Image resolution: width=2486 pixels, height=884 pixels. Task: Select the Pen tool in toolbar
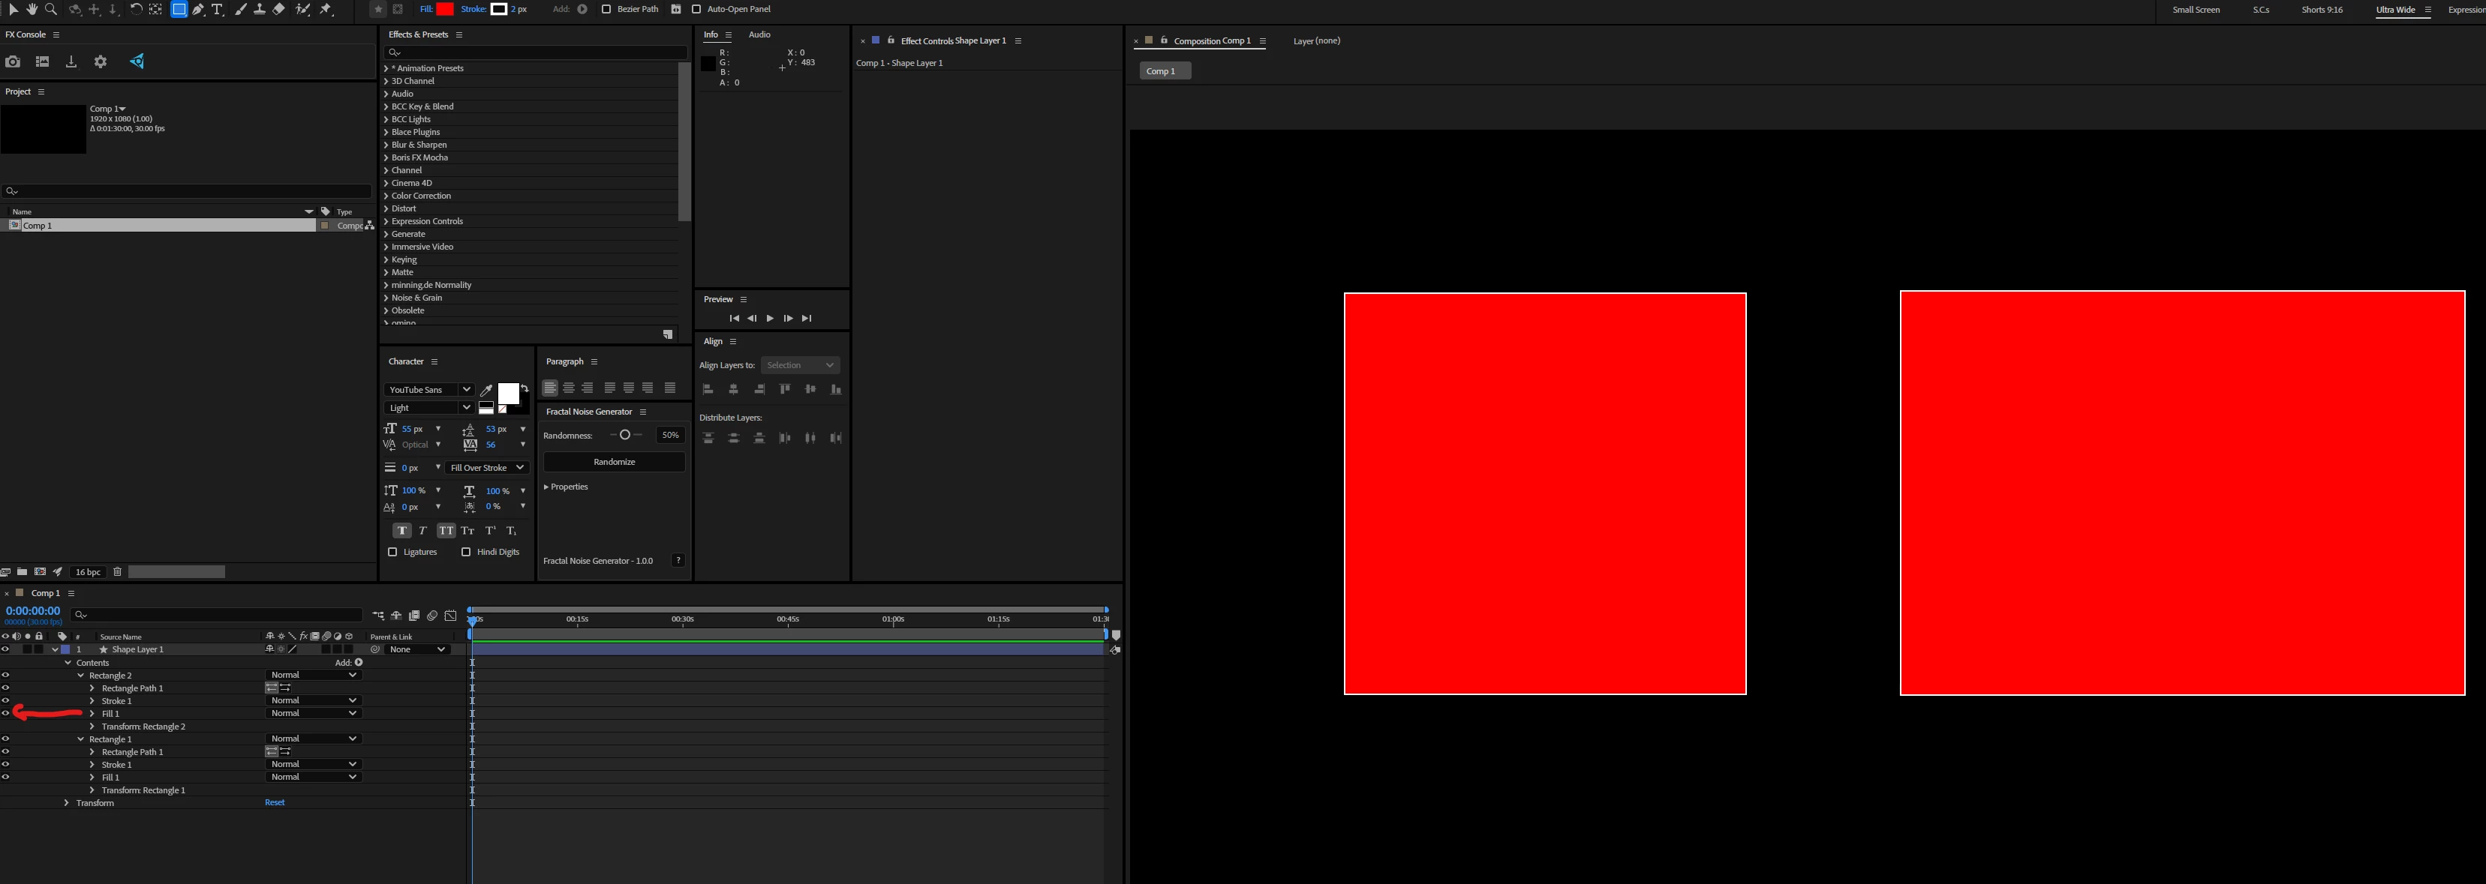point(198,10)
